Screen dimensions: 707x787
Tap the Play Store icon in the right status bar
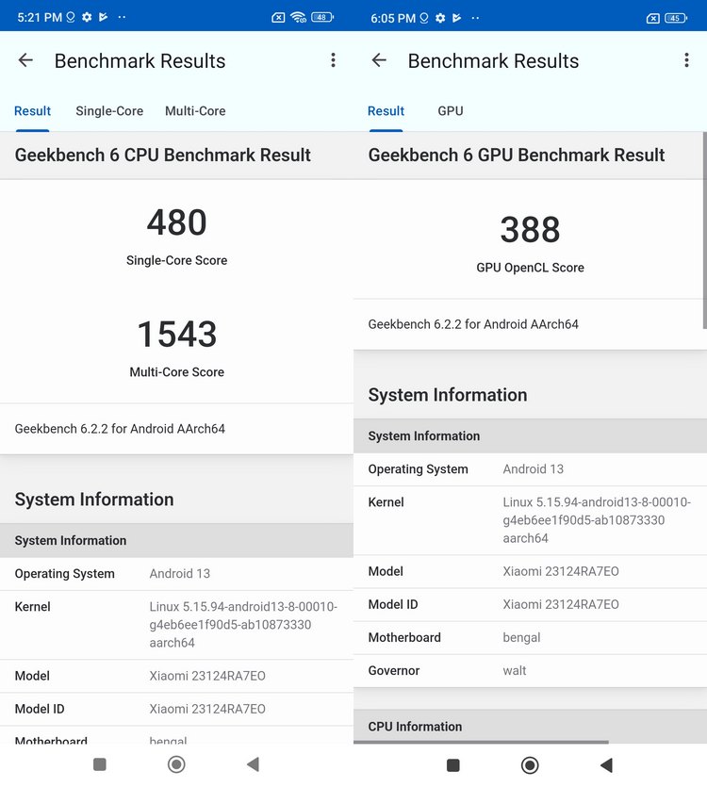point(457,18)
